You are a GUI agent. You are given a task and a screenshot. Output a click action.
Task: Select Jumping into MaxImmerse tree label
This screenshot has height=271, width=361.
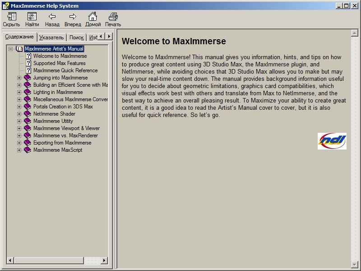click(60, 78)
